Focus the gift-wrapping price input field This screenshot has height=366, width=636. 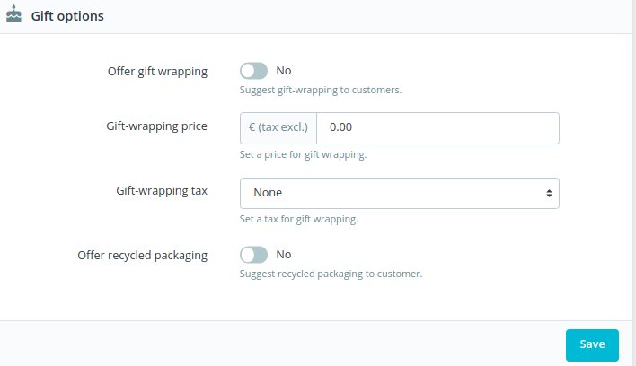pos(437,128)
